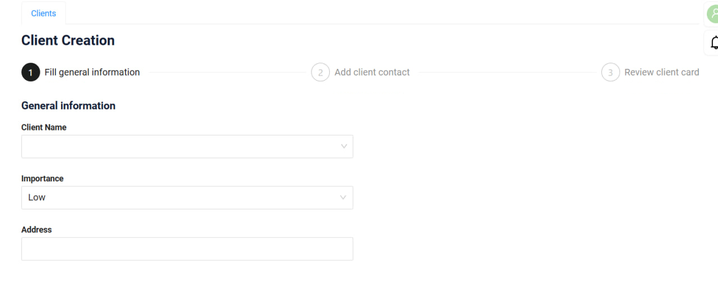Viewport: 718px width, 295px height.
Task: Select the step 1 circle indicator
Action: [31, 72]
